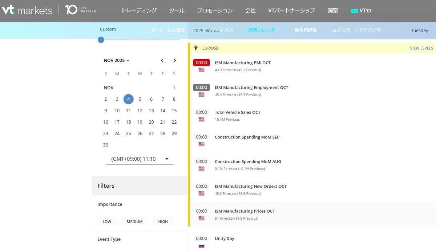Click US flag under ISM Manufacturing PMI

point(201,70)
